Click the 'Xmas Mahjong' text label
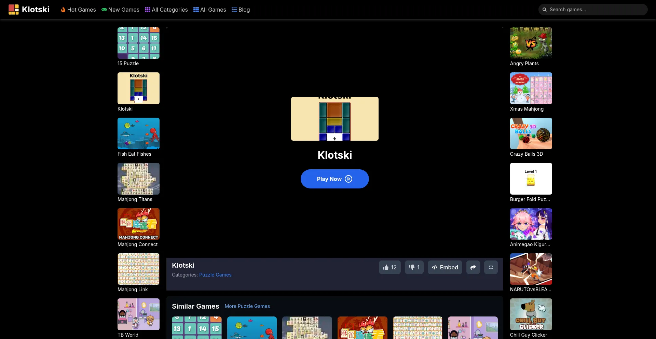 tap(527, 109)
